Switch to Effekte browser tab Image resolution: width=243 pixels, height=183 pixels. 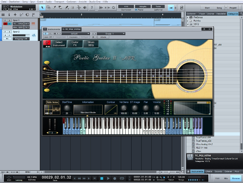209,171
